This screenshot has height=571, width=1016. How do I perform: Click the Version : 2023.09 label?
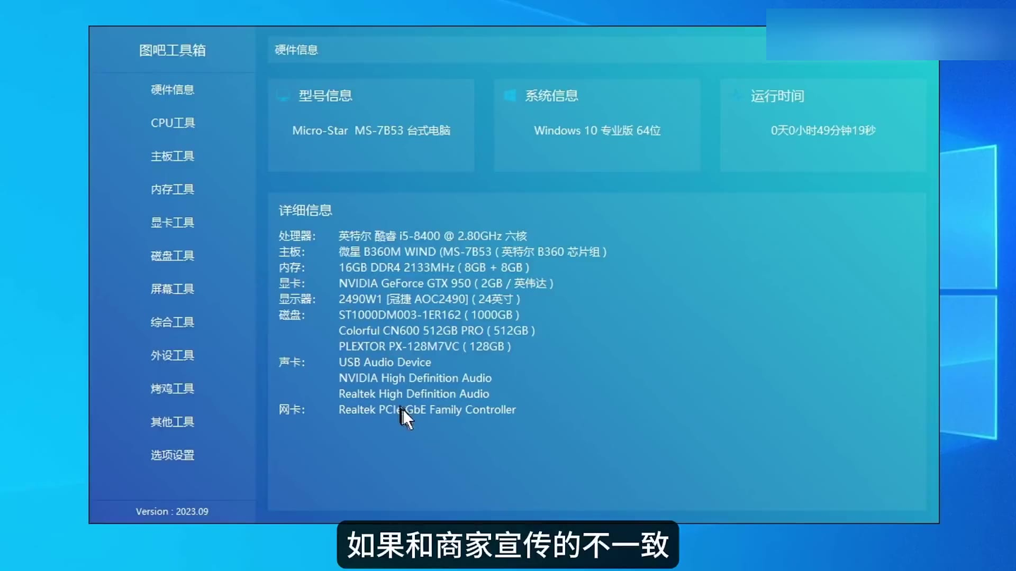coord(172,511)
